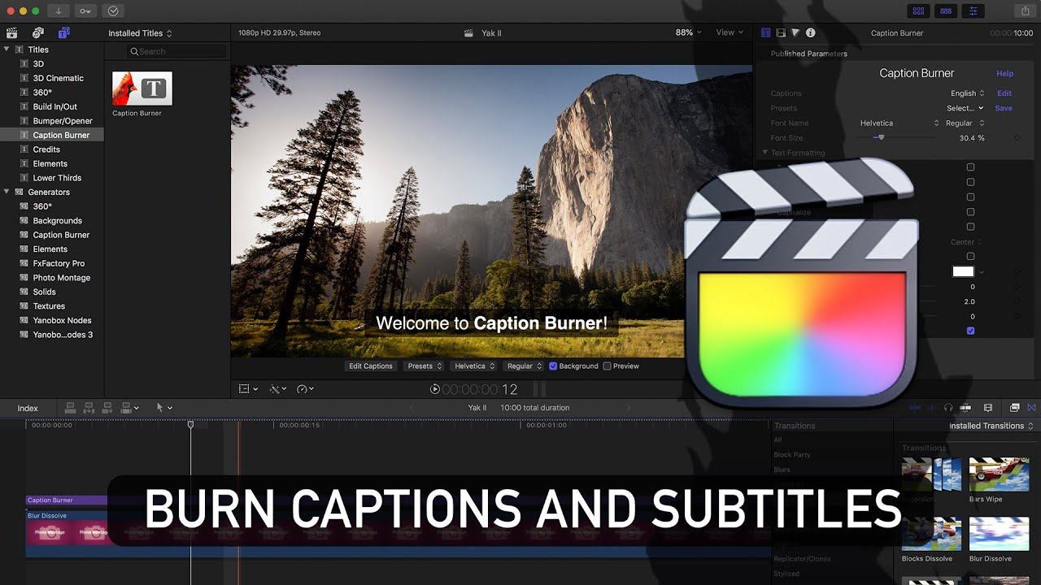Open the Info inspector icon

810,33
